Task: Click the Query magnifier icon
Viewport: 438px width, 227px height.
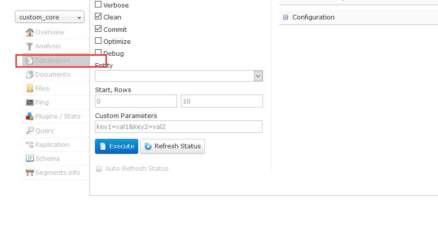Action: pos(30,131)
